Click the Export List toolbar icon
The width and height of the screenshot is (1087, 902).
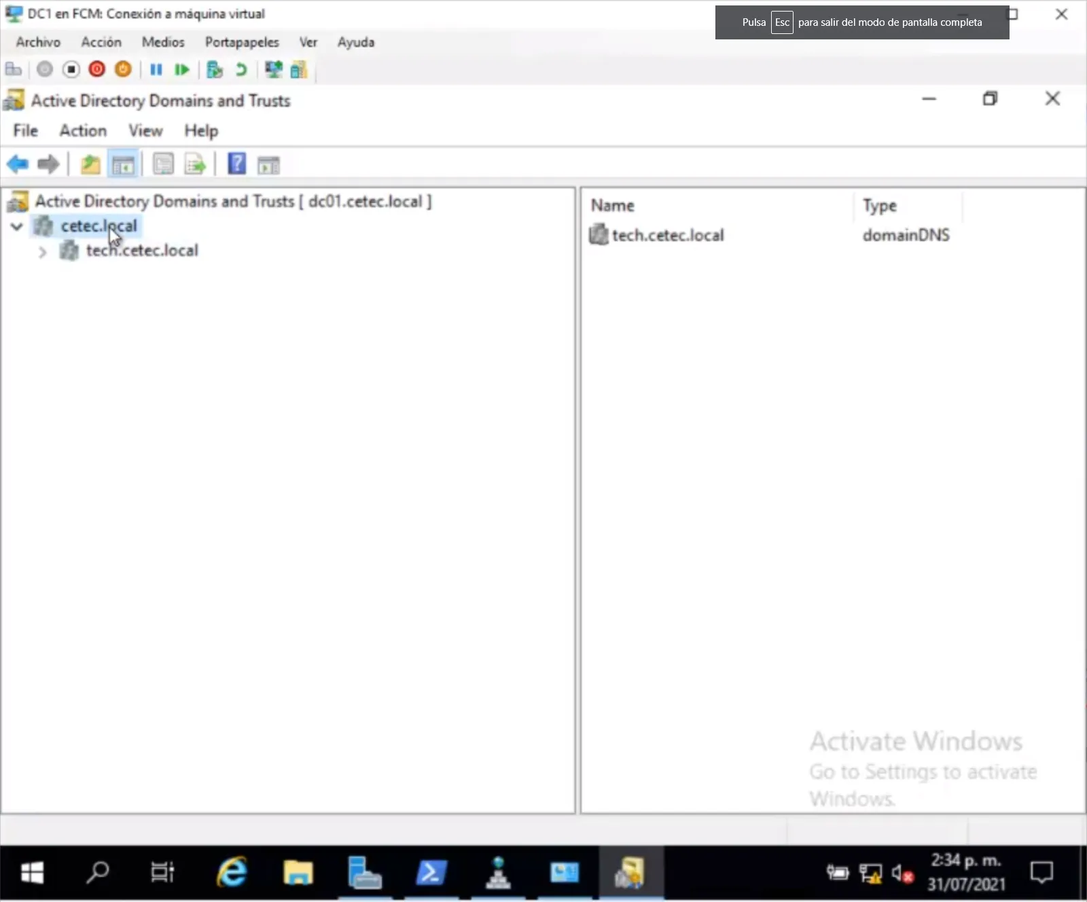[195, 164]
